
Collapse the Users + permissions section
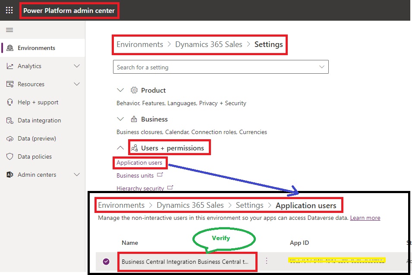coord(120,148)
